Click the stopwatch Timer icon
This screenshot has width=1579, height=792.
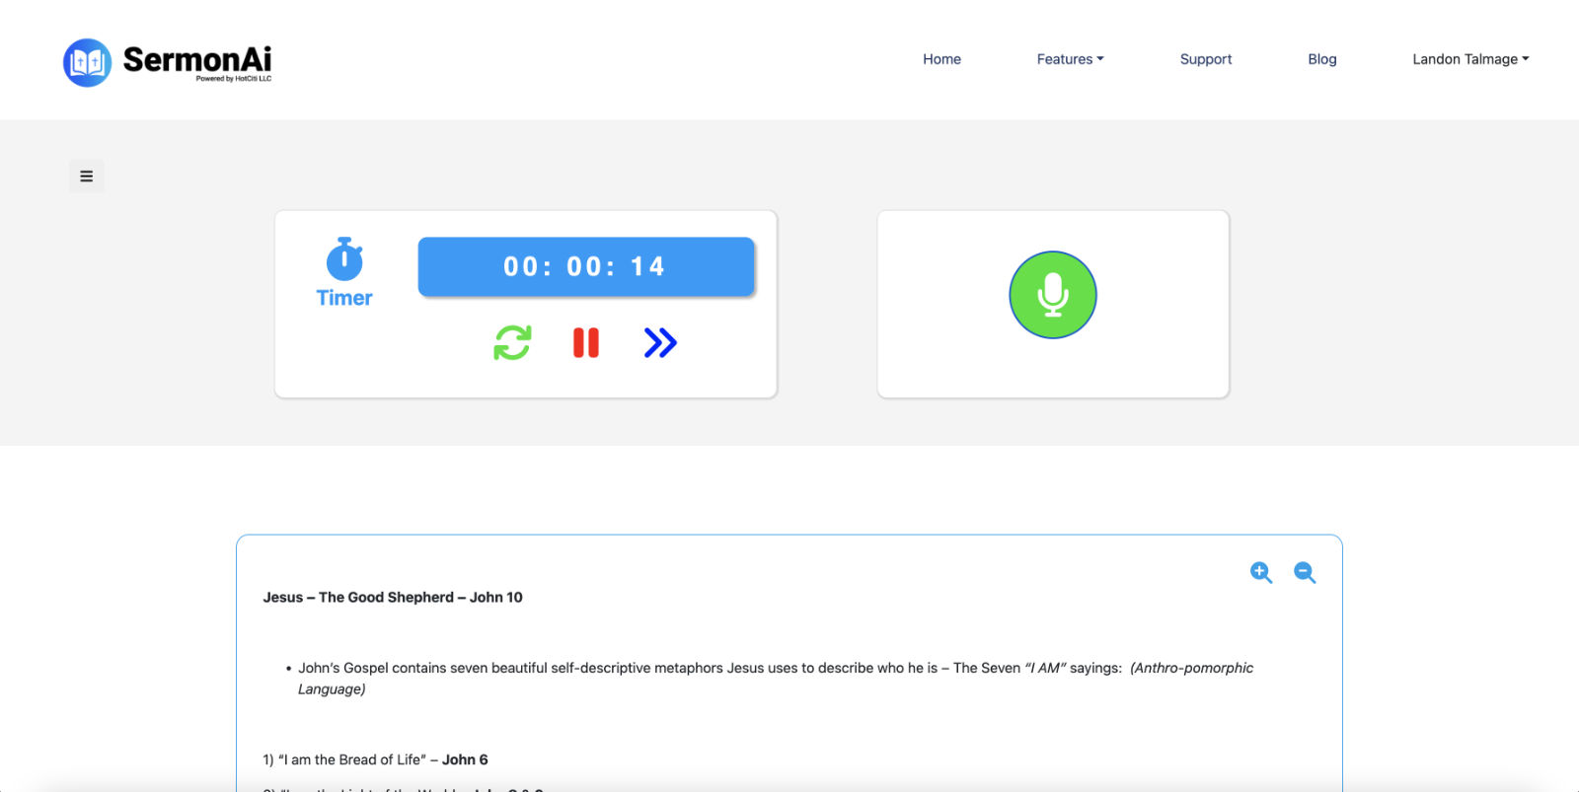pyautogui.click(x=344, y=259)
